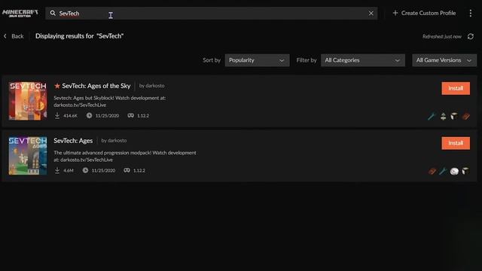Click the 'Refreshed just now' text
Image resolution: width=482 pixels, height=271 pixels.
pyautogui.click(x=442, y=37)
